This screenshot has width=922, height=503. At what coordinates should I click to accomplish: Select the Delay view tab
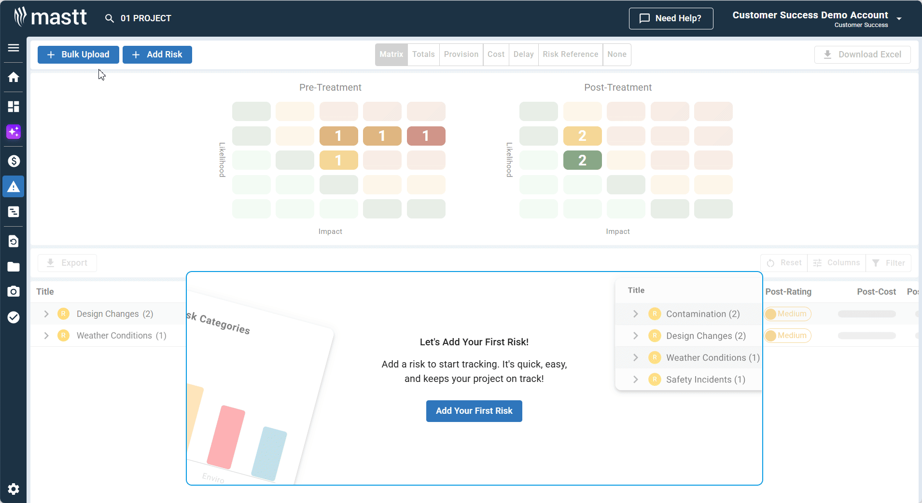pos(523,54)
